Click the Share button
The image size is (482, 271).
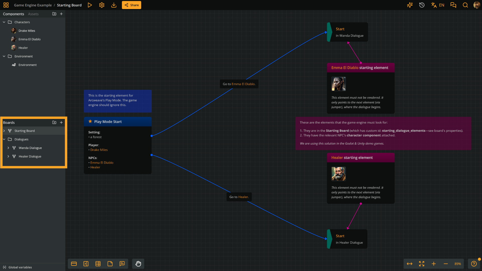132,5
